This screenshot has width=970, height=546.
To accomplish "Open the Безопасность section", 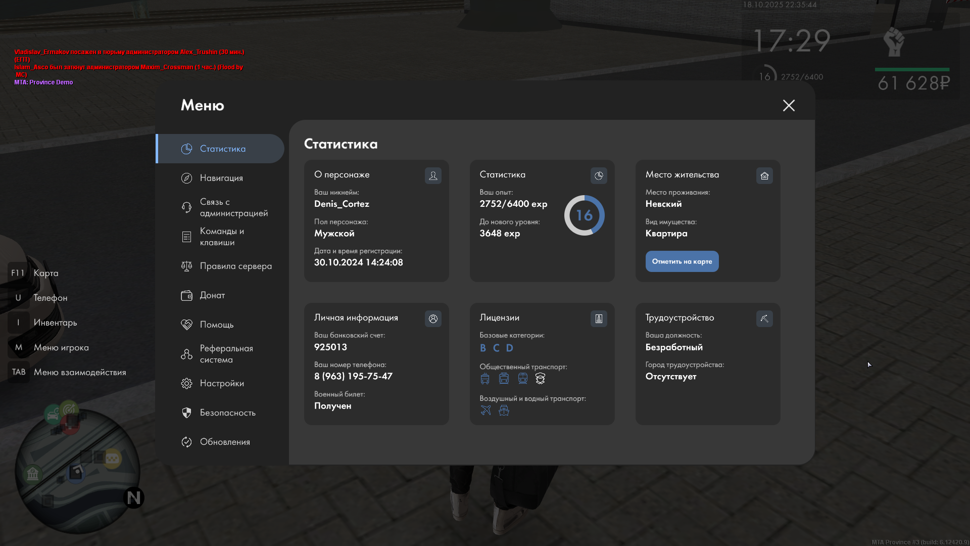I will [x=227, y=413].
